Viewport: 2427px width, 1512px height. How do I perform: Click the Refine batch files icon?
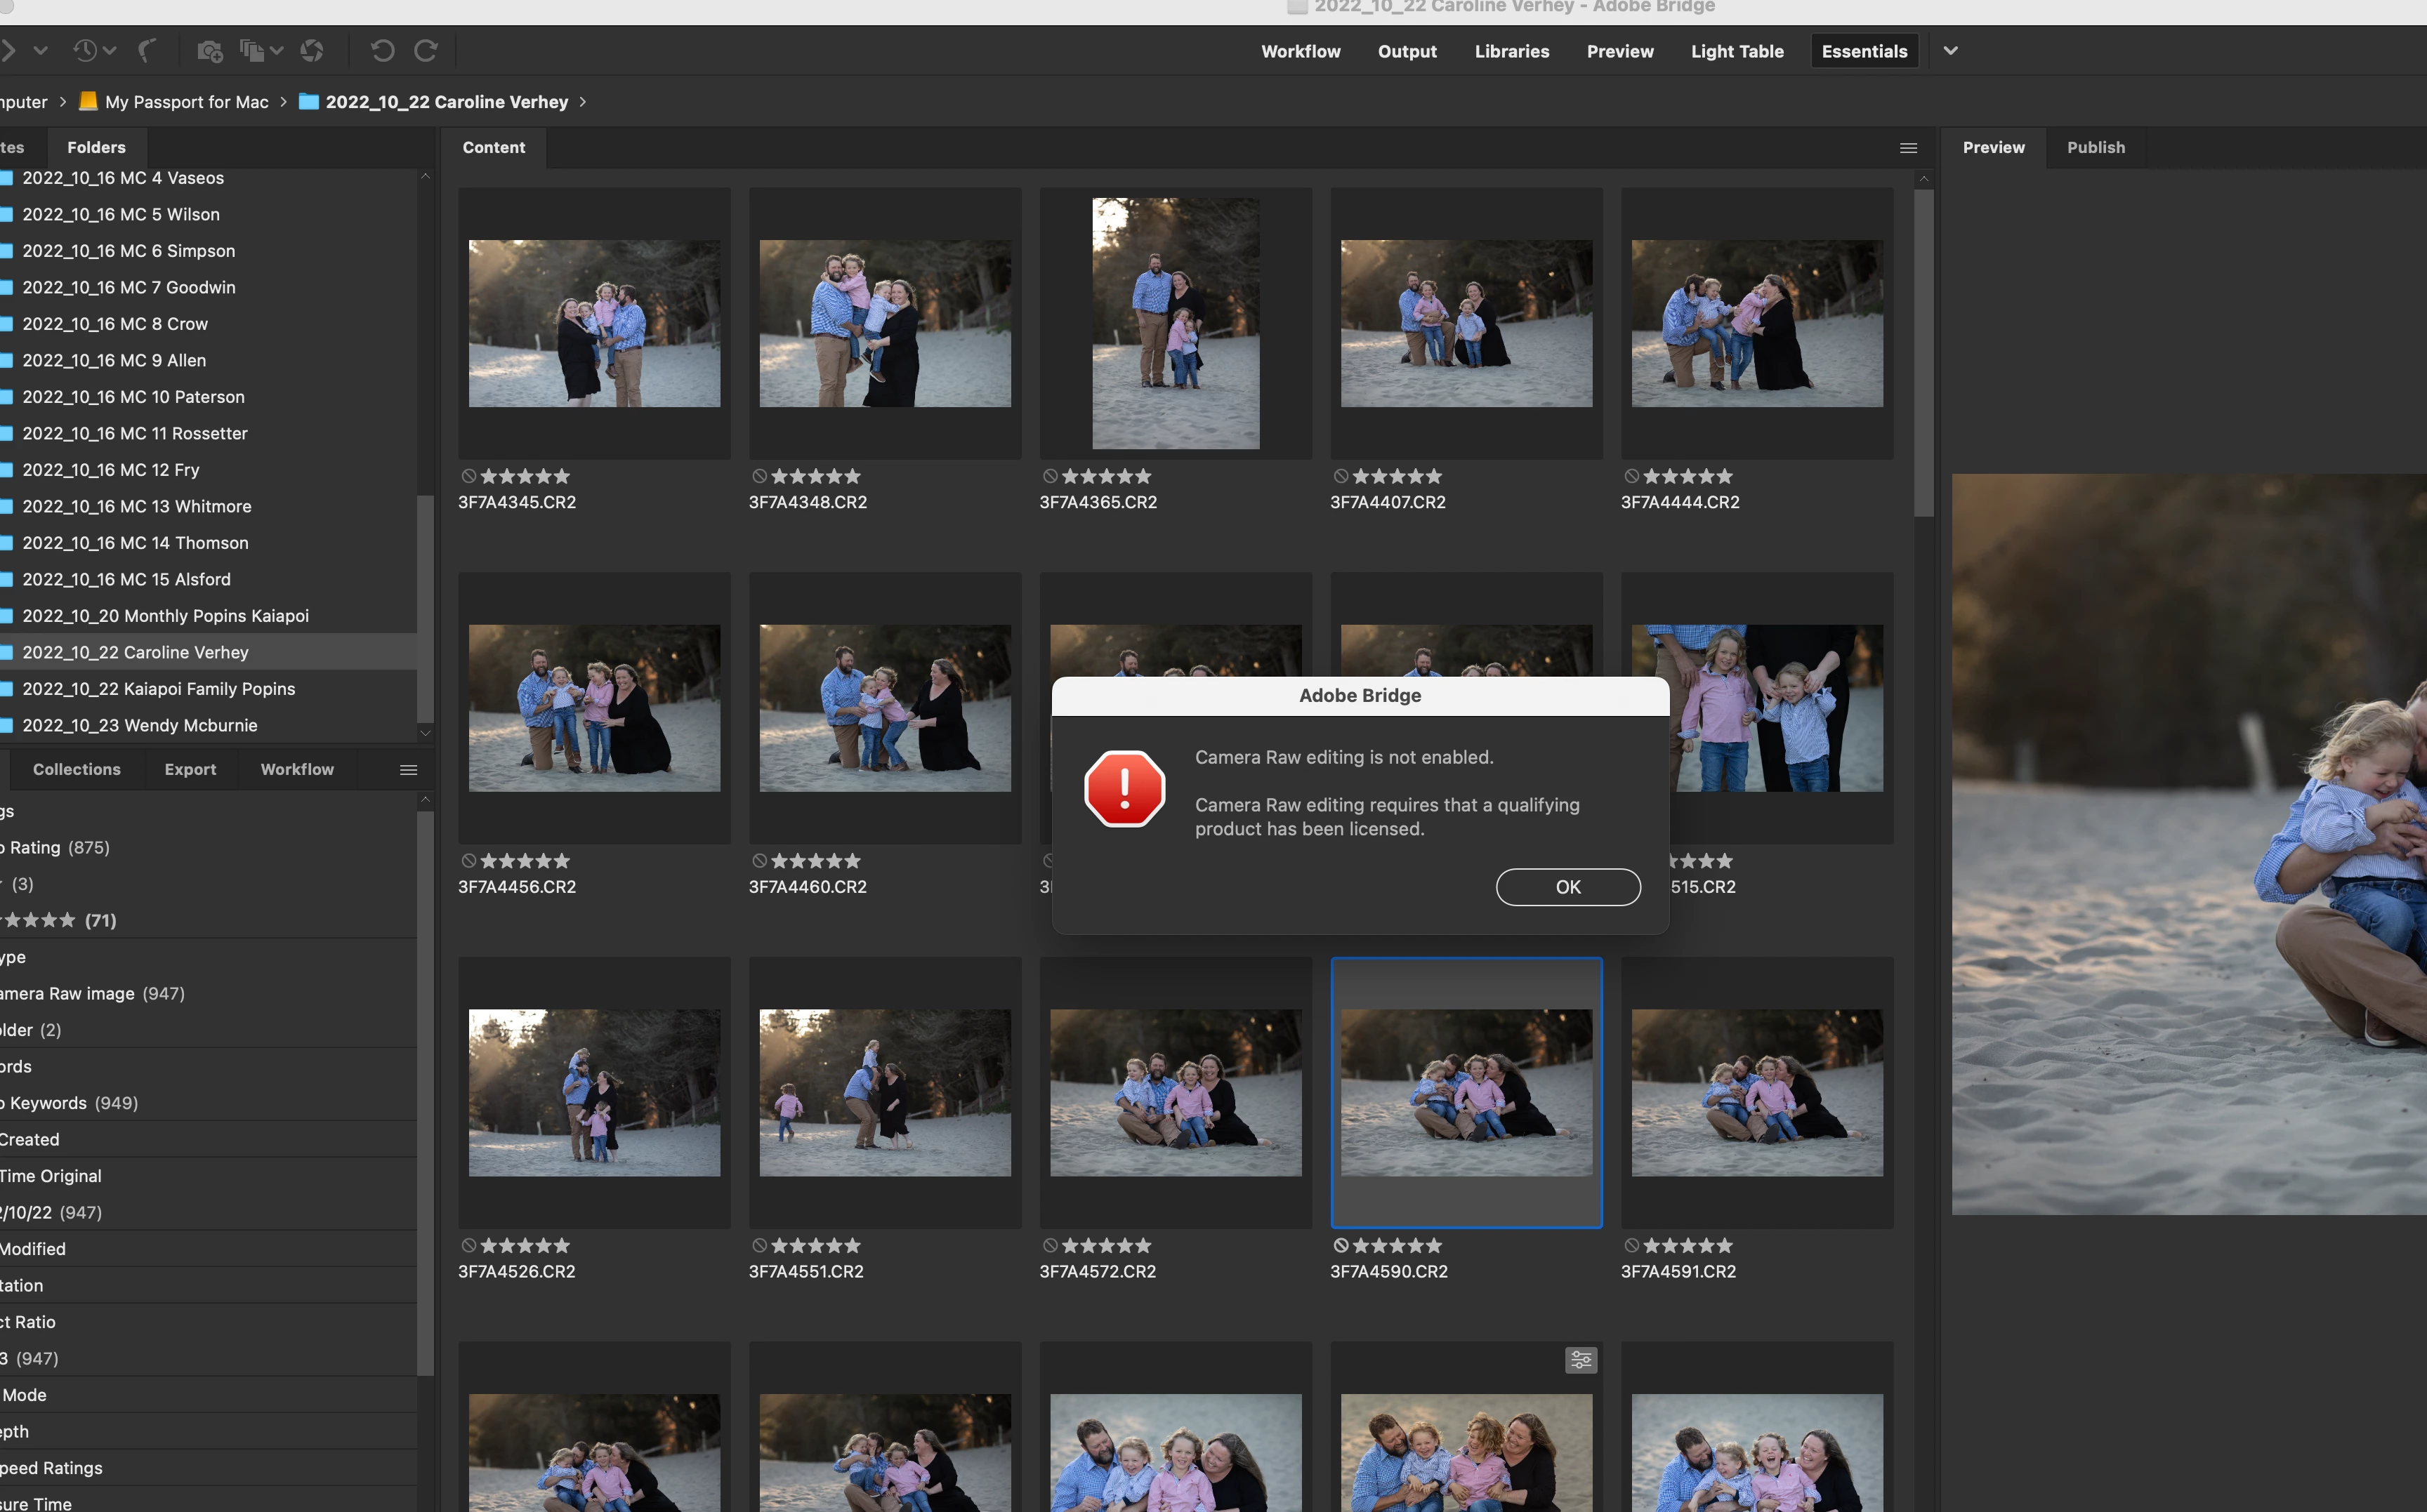tap(253, 50)
